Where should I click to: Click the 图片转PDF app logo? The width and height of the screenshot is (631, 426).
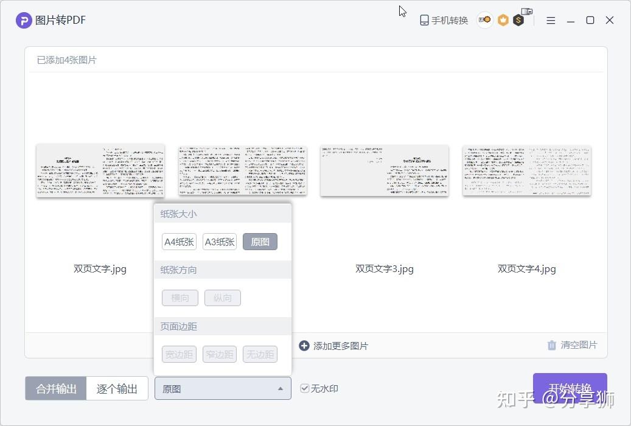coord(24,20)
